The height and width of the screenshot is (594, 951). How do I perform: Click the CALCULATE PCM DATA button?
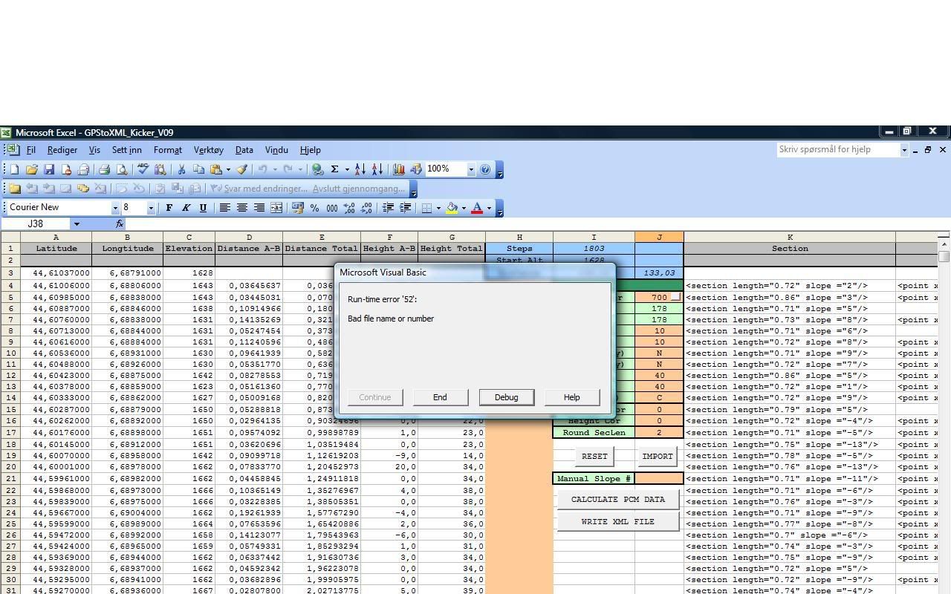(x=618, y=500)
